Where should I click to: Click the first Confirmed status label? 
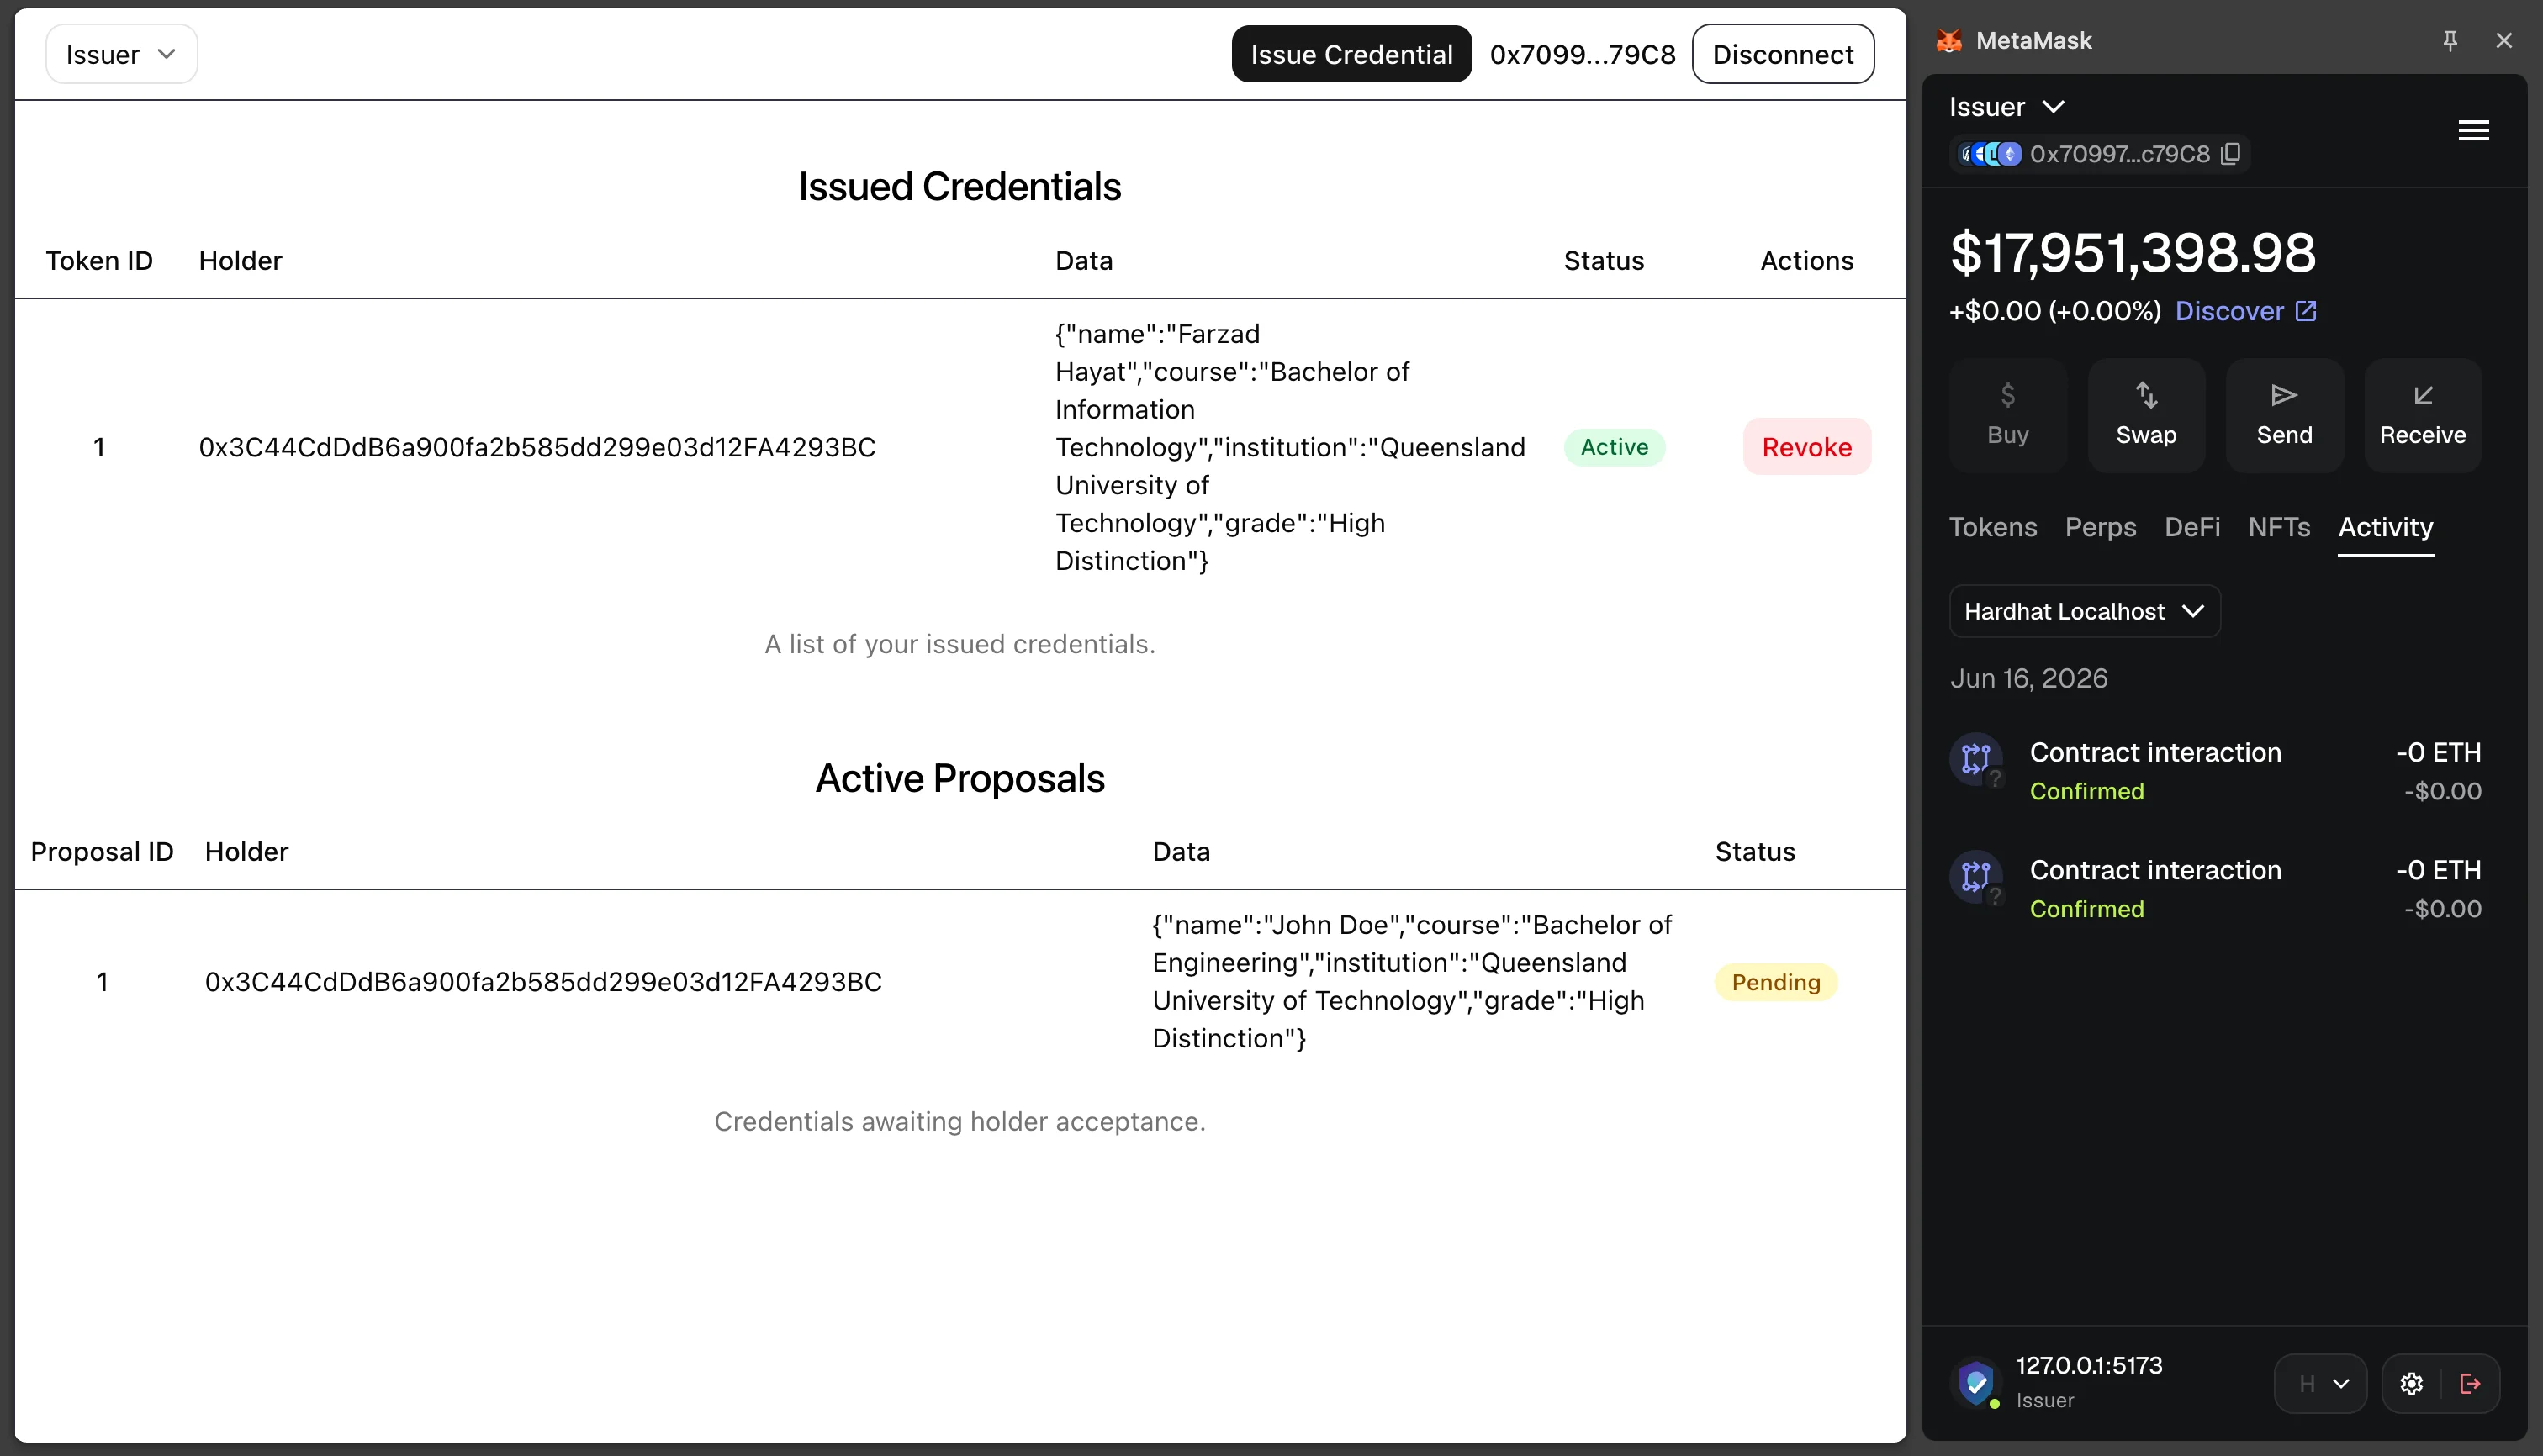point(2087,791)
